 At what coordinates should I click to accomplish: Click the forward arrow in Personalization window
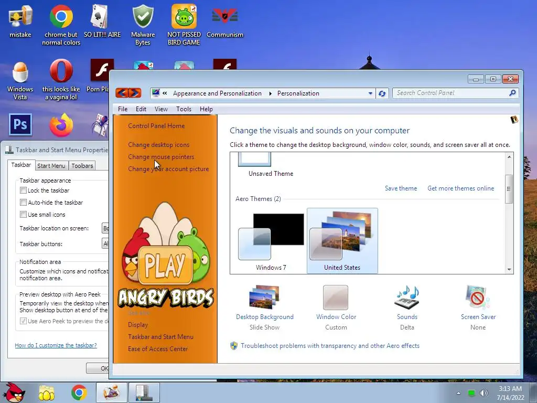pos(135,92)
